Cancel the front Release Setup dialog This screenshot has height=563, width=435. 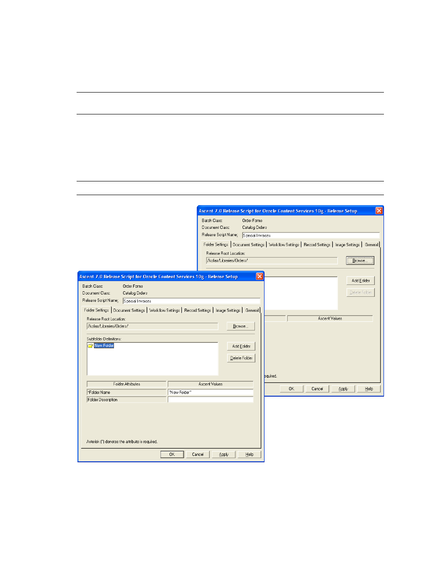click(198, 455)
